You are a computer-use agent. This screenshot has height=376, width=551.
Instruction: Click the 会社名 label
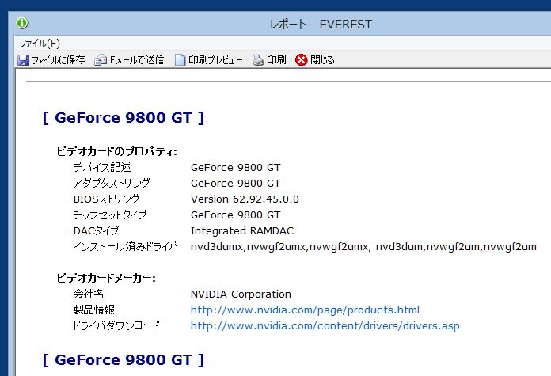[x=88, y=294]
